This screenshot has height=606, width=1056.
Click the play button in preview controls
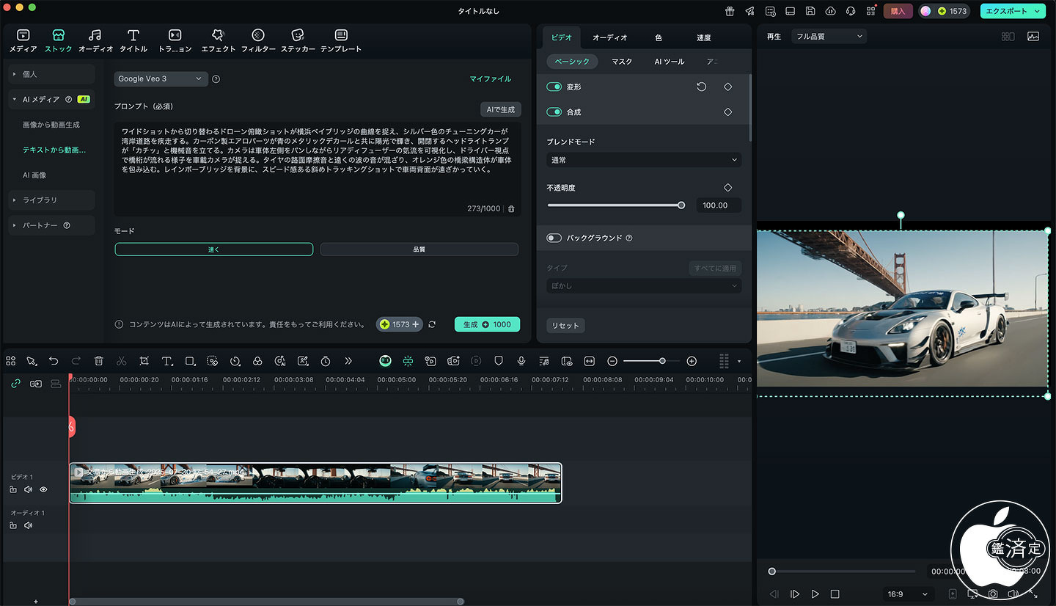(x=815, y=594)
